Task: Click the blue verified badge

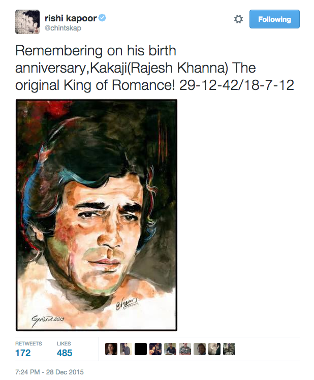Action: (x=102, y=19)
